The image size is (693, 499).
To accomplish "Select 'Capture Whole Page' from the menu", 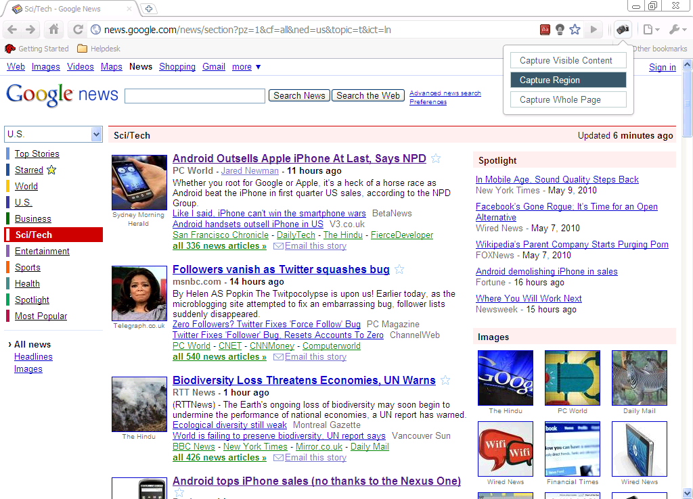I will (x=568, y=99).
